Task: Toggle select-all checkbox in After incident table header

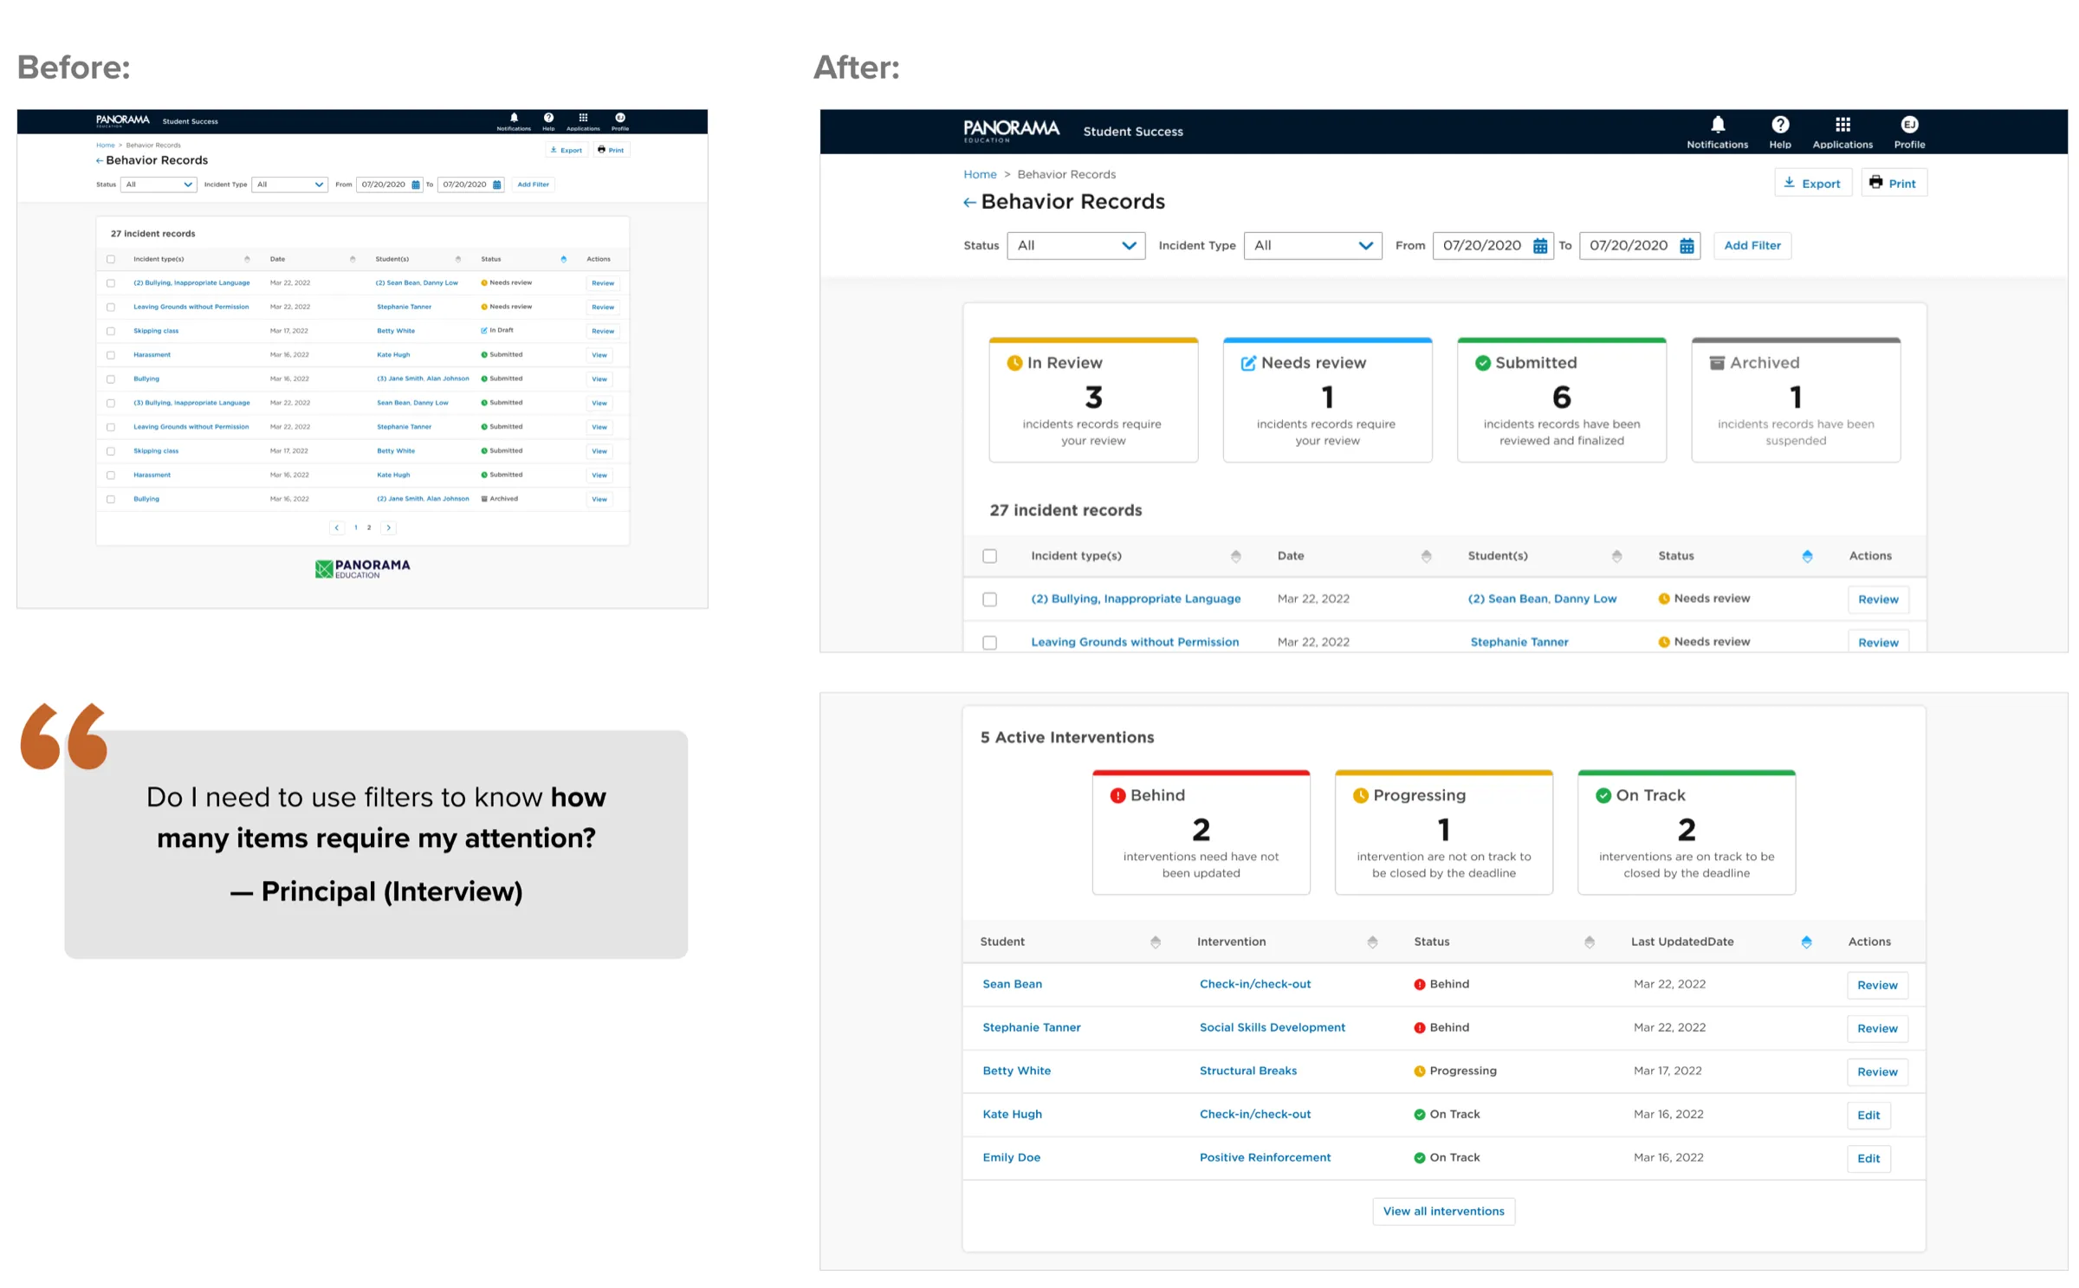Action: [989, 557]
